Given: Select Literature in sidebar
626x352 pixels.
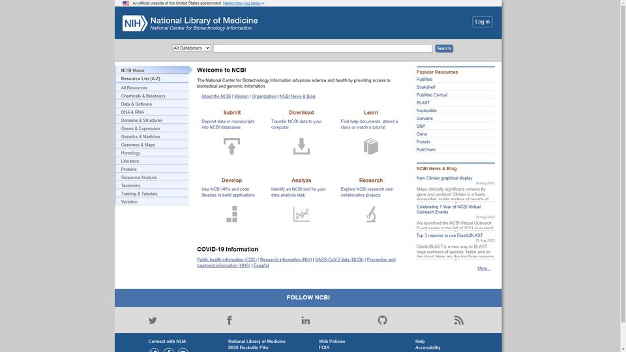Looking at the screenshot, I should click(152, 161).
